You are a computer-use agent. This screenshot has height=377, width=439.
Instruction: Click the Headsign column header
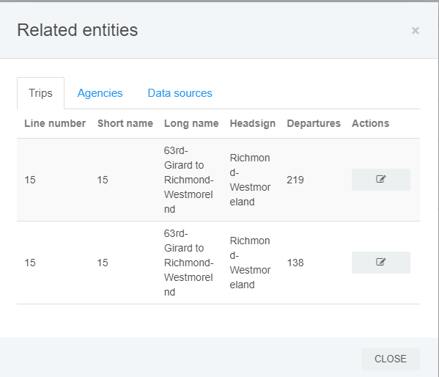253,123
